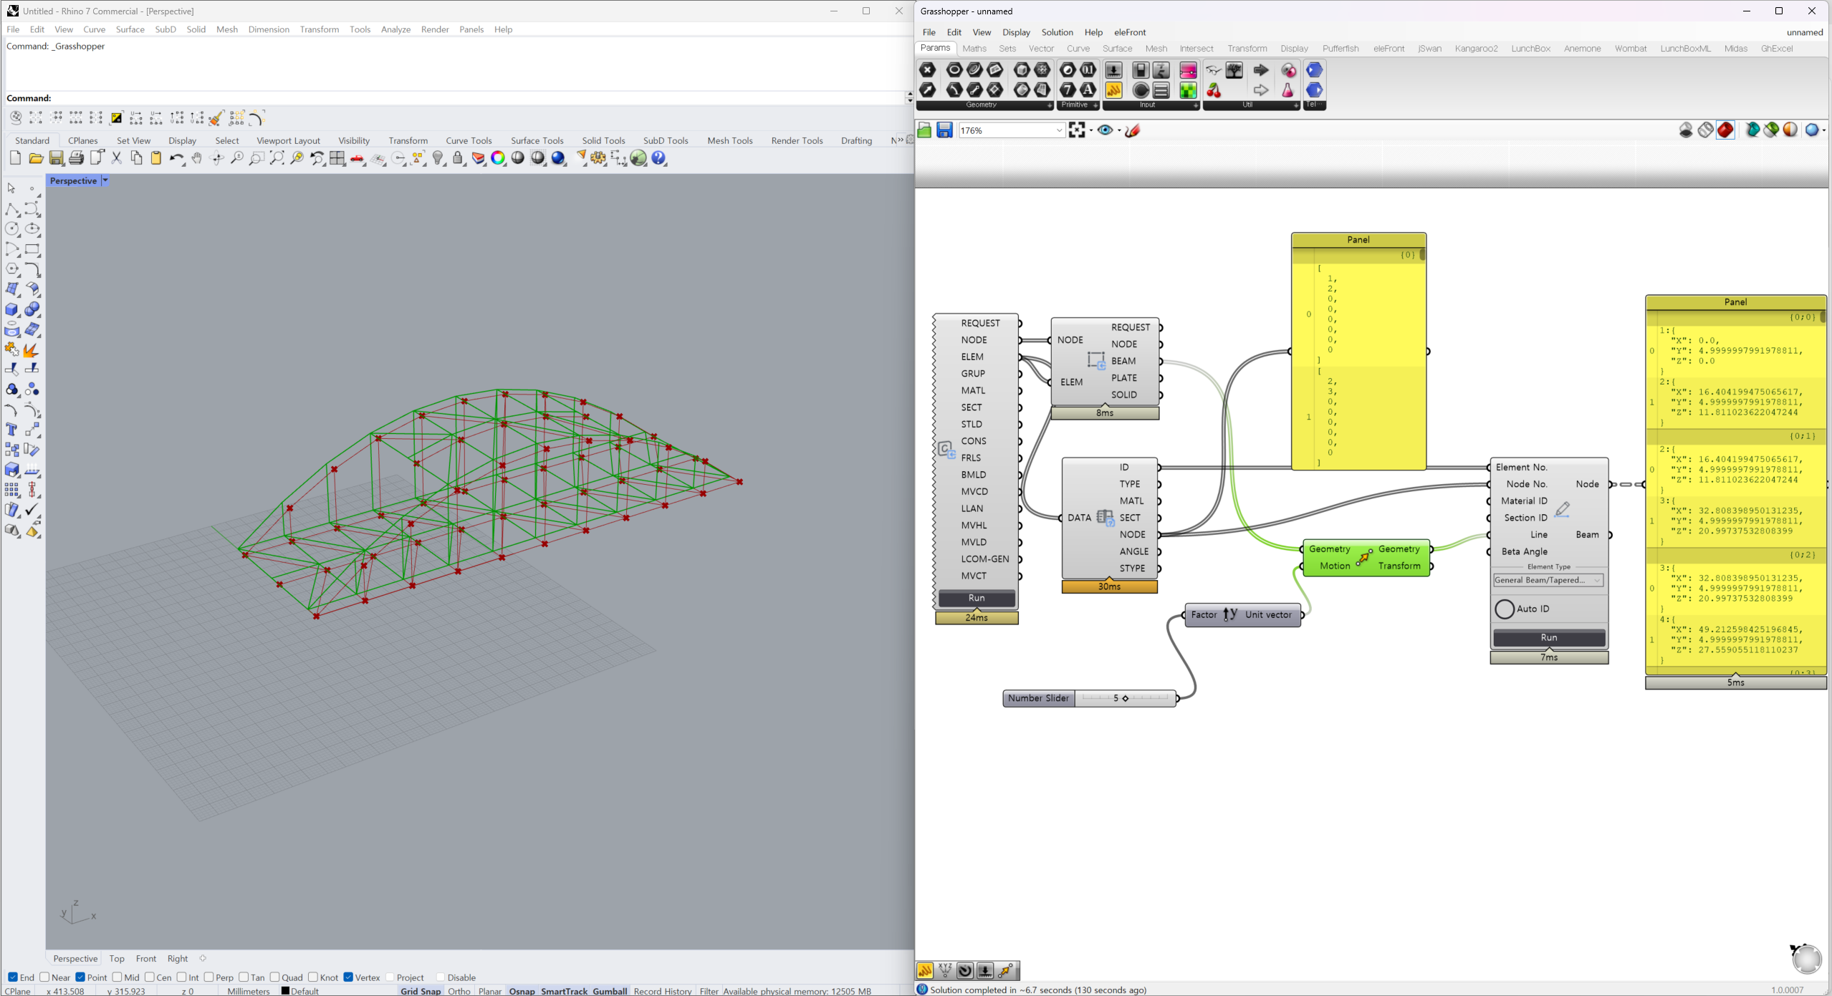Click the Grasshopper Save blue disk icon
Image resolution: width=1832 pixels, height=996 pixels.
[x=944, y=130]
